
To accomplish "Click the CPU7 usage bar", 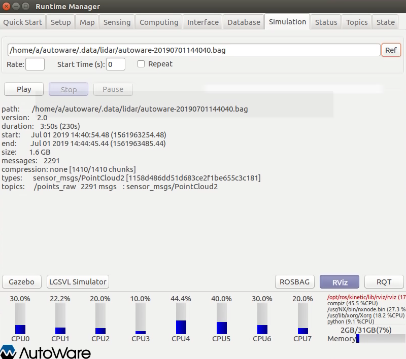I will pos(303,318).
